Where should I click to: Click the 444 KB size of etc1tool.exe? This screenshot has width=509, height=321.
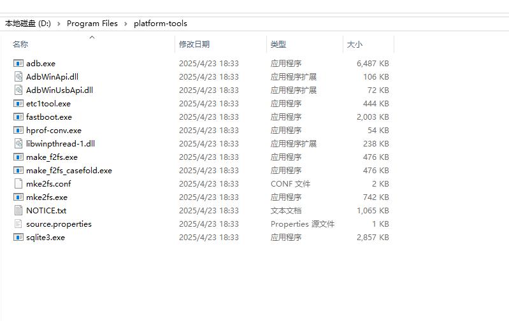click(x=376, y=104)
